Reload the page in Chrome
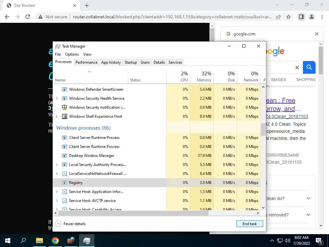This screenshot has width=329, height=247. coord(28,17)
